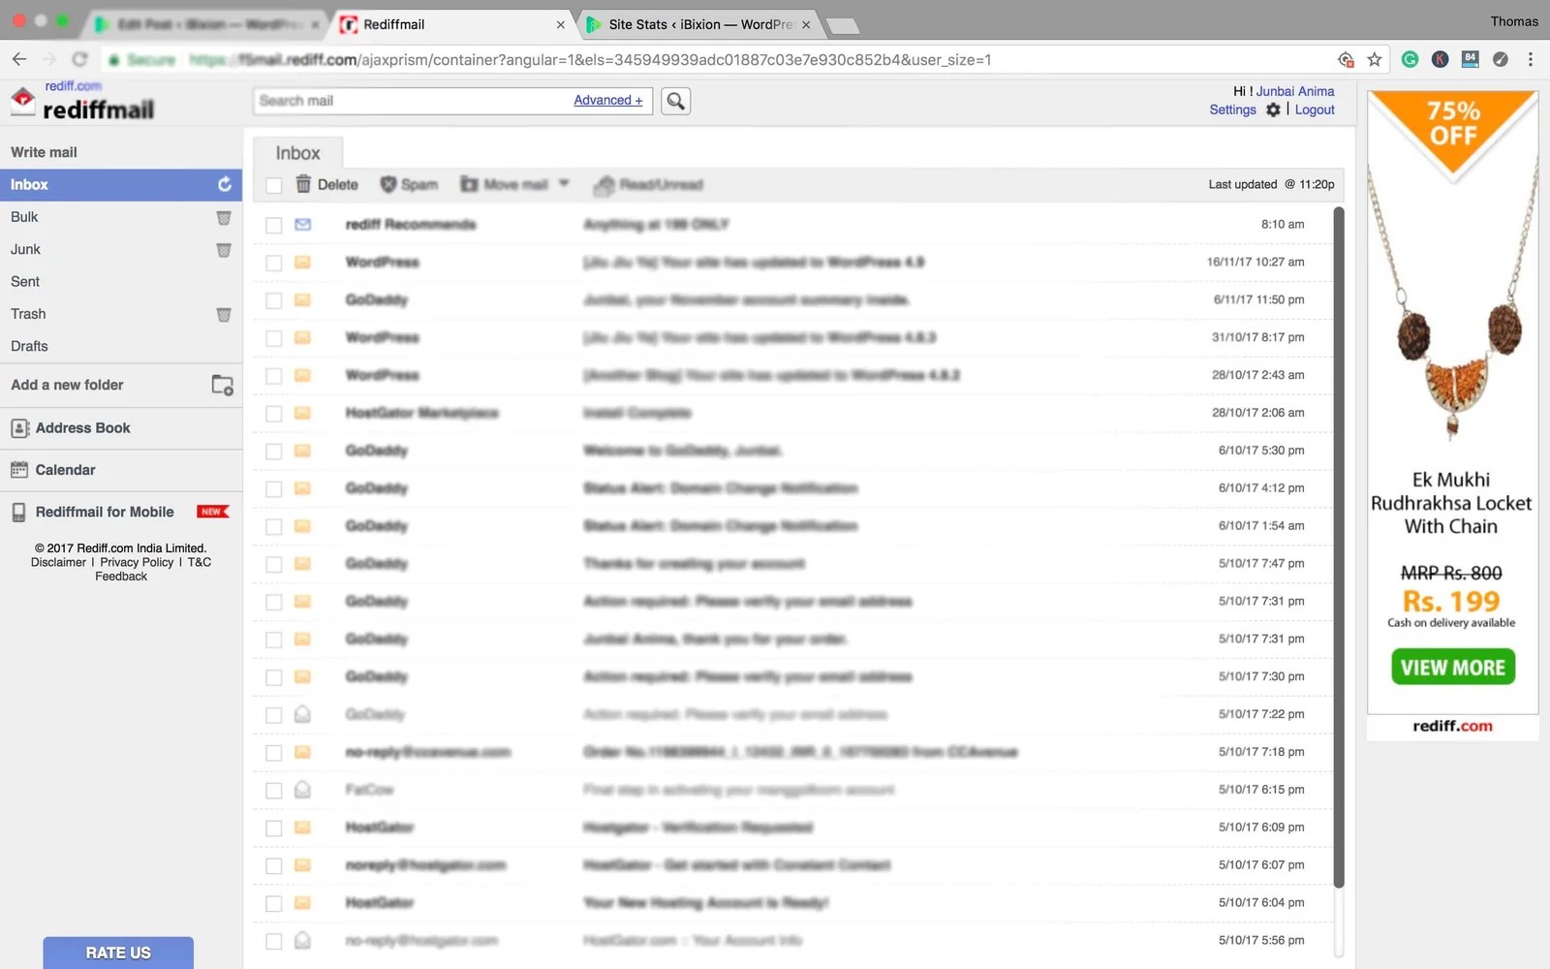1550x969 pixels.
Task: Click the envelope icon of the 5/10/17 6:04 pm mail
Action: [302, 903]
